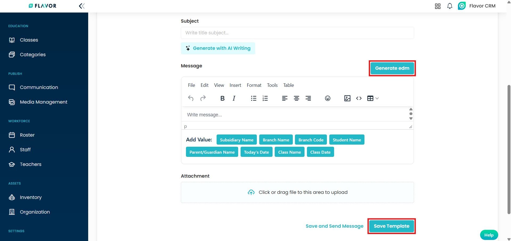Screen dimensions: 511x241
Task: Click the insert image icon
Action: [347, 98]
